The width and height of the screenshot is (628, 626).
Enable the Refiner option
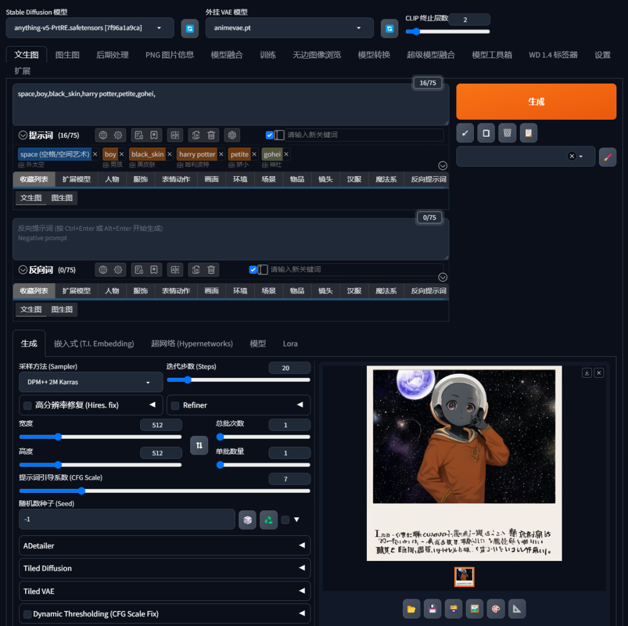[175, 405]
